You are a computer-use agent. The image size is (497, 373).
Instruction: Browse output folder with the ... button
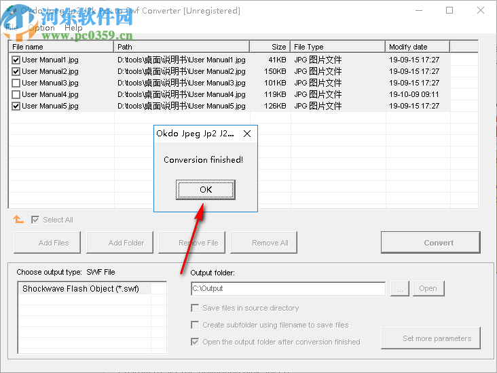tap(400, 288)
